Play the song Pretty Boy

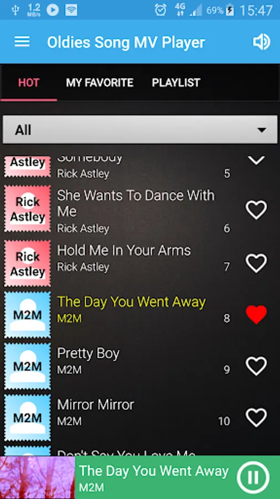coord(88,353)
